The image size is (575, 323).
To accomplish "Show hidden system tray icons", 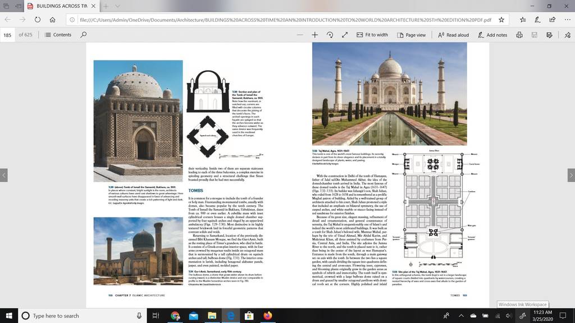I will 461,316.
